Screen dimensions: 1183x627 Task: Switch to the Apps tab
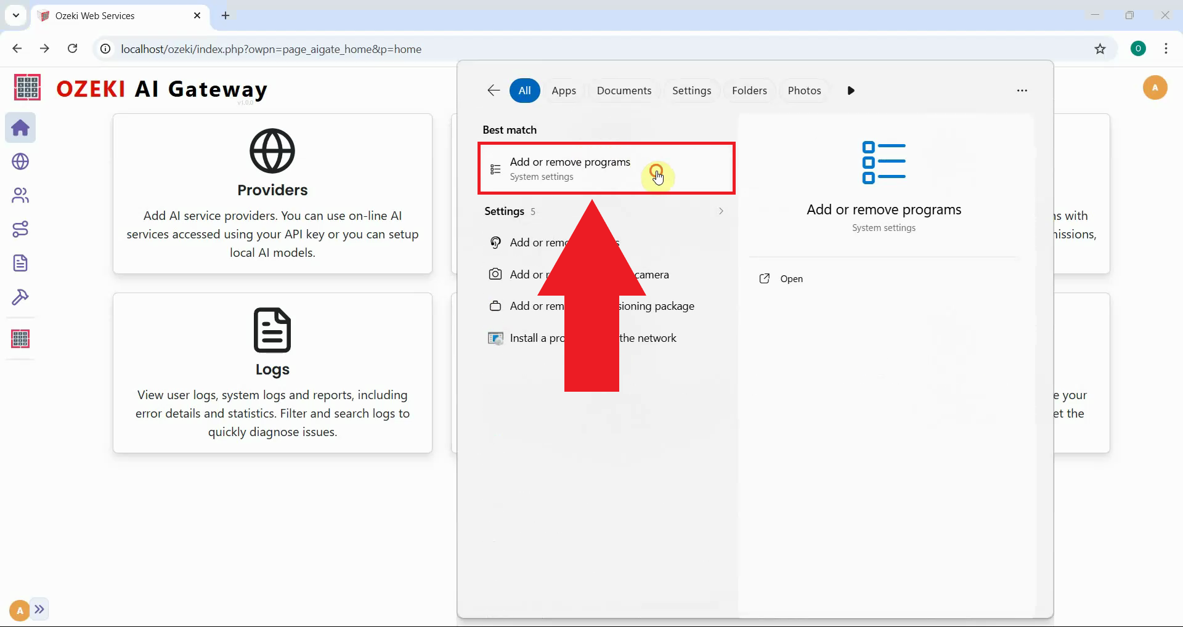point(564,90)
